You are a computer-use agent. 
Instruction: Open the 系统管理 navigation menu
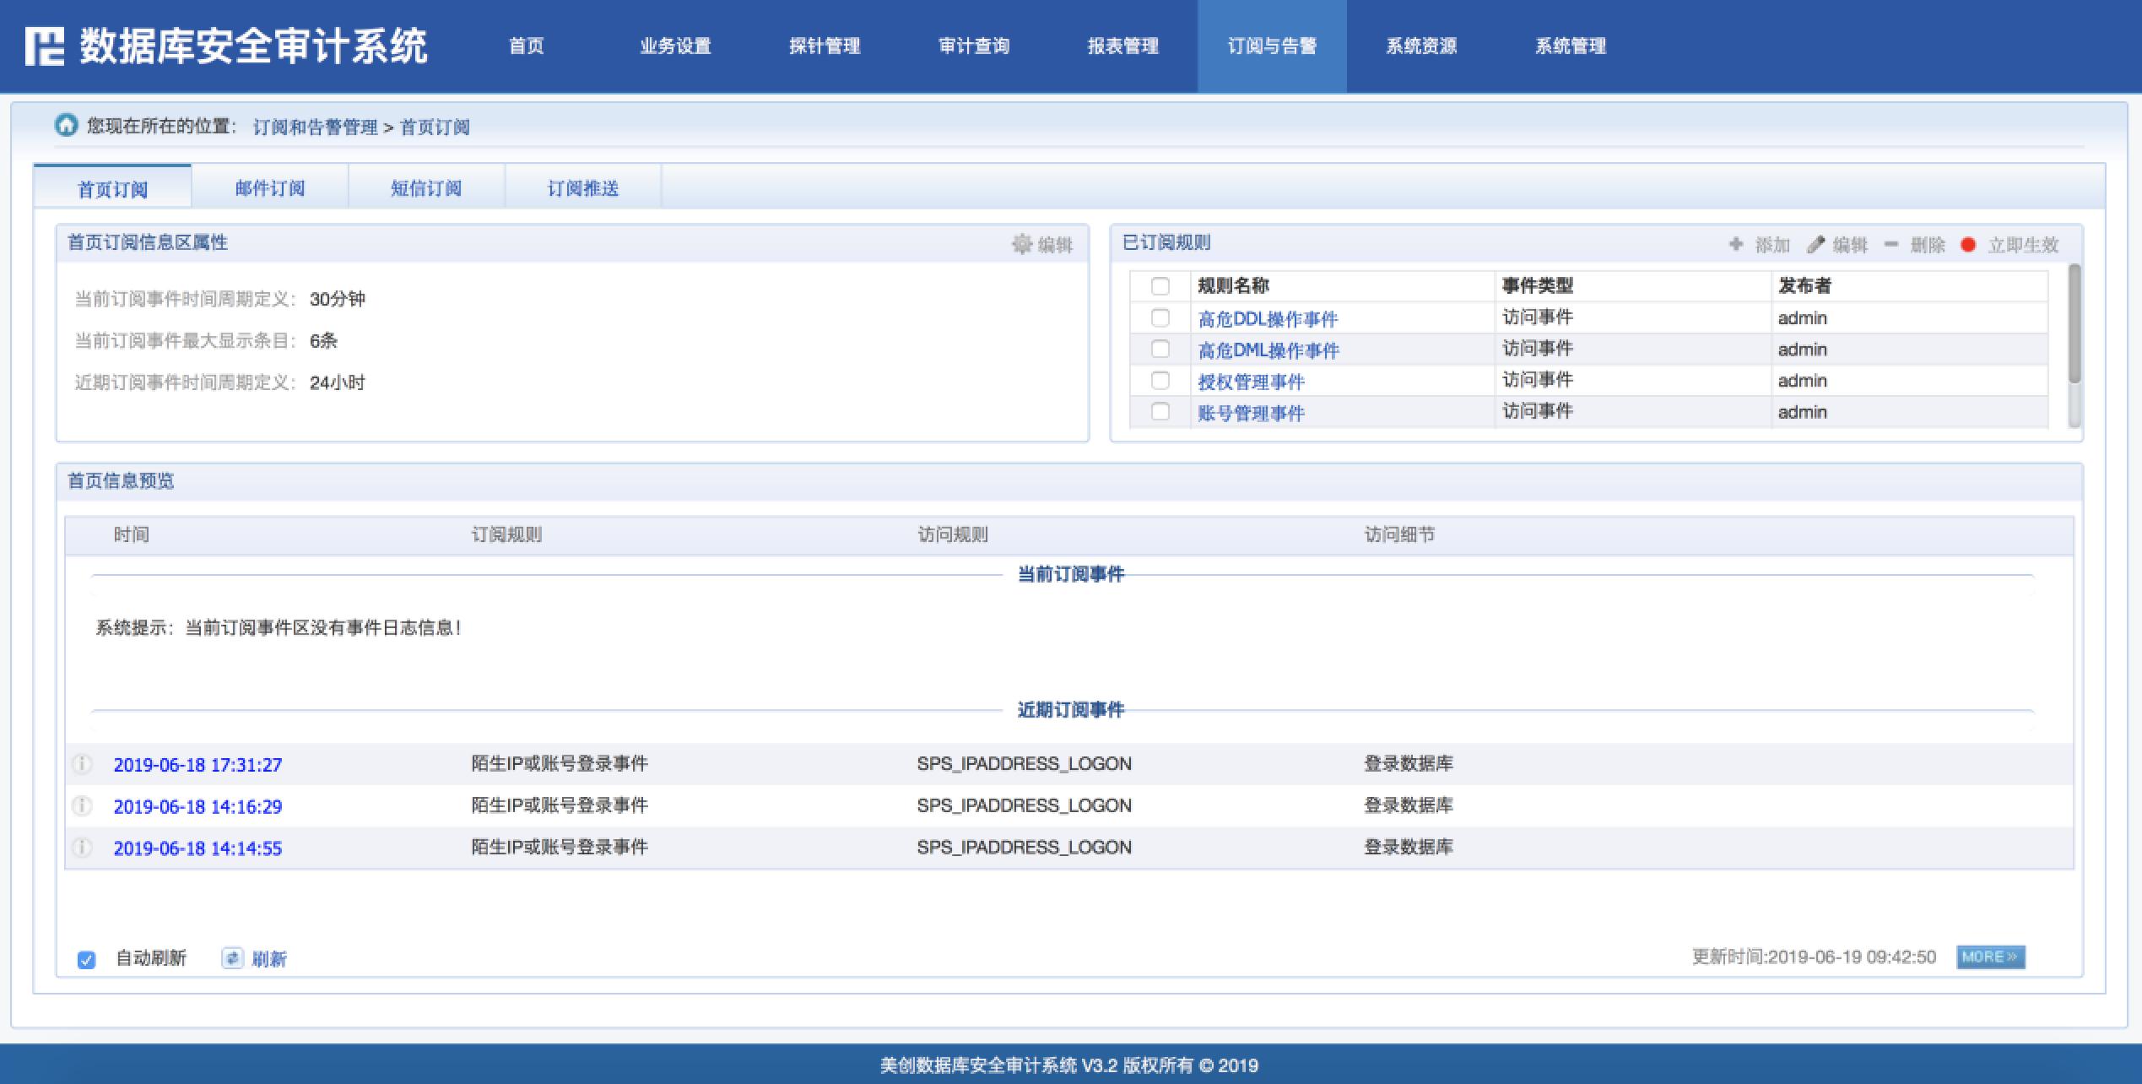click(x=1570, y=46)
